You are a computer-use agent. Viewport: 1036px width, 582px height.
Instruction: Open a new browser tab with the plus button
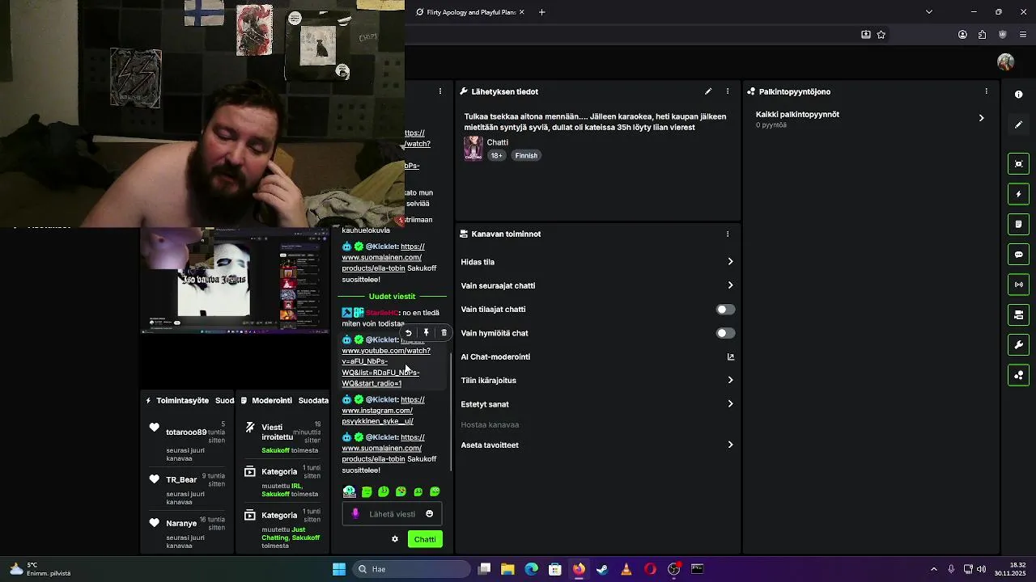click(x=542, y=12)
